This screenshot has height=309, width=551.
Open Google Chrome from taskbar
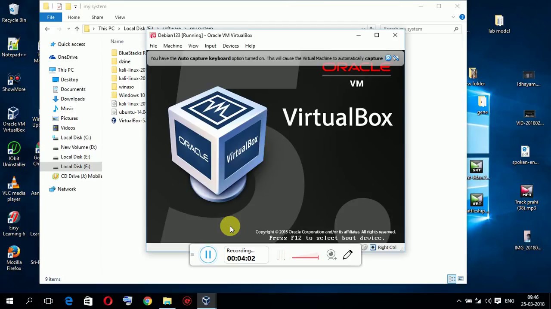(x=147, y=301)
